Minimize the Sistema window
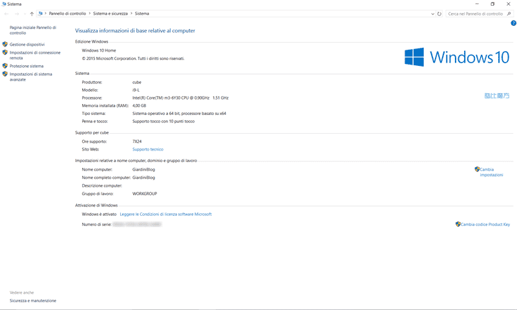The width and height of the screenshot is (517, 310). 477,4
